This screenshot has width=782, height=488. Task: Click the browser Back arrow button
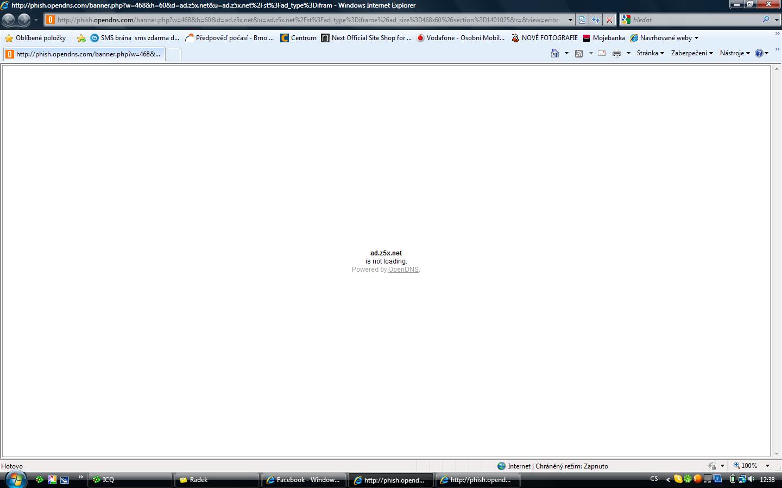tap(9, 20)
